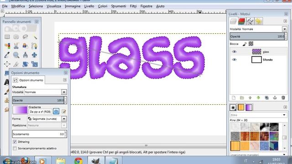Select the Zoom magnifier tool

pos(16,55)
